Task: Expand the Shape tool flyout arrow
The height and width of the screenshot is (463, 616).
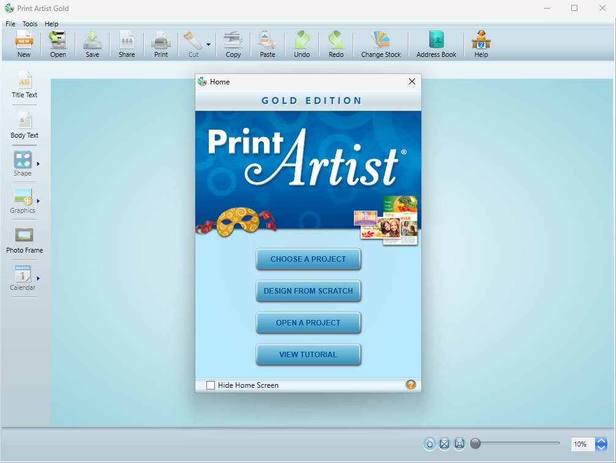Action: click(38, 164)
